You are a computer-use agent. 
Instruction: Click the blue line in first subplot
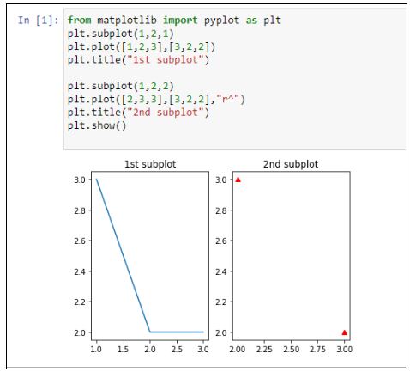pyautogui.click(x=123, y=255)
